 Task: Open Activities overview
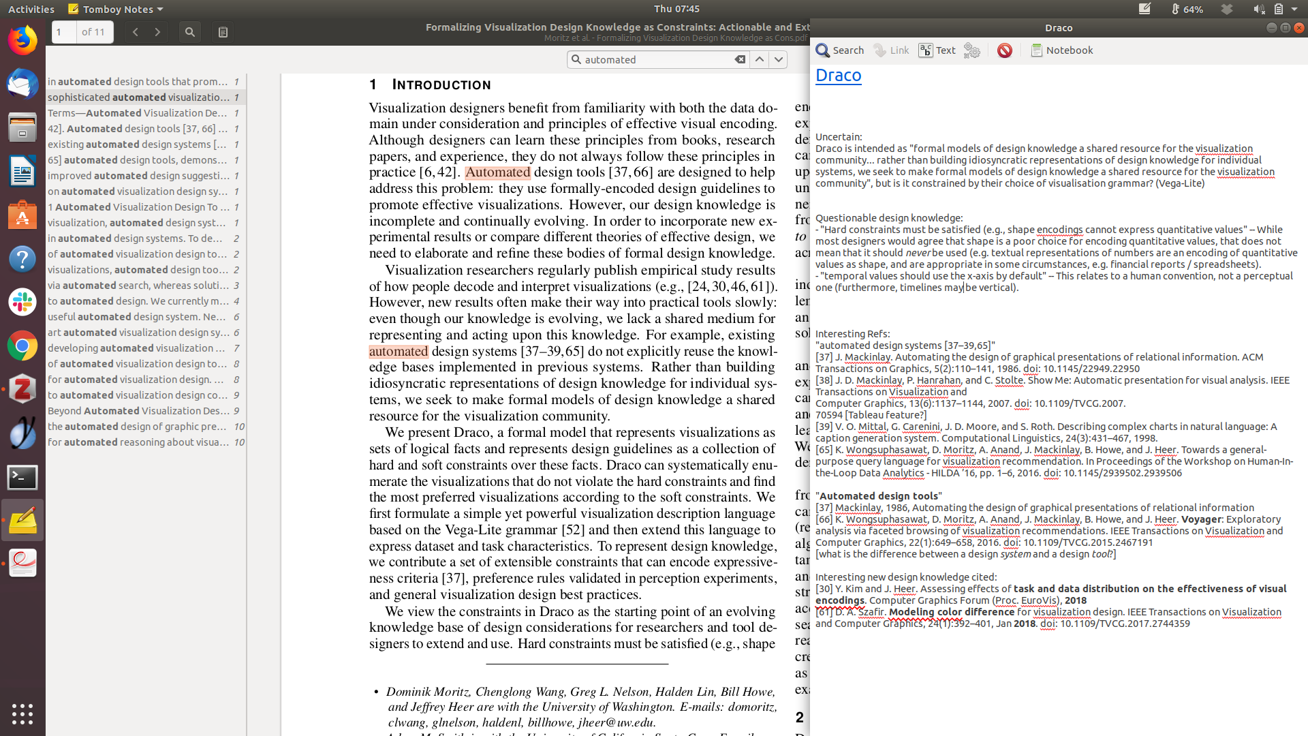pos(31,9)
